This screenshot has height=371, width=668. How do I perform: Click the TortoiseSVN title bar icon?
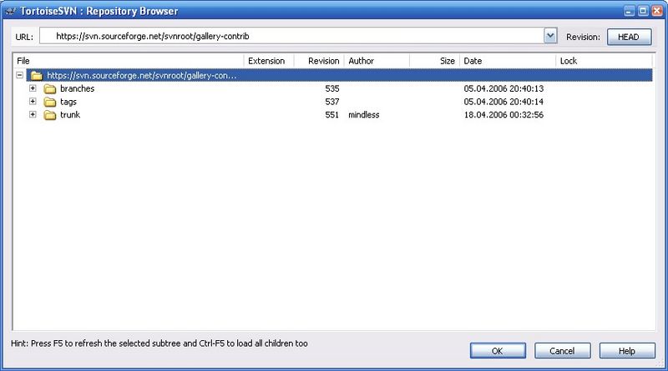pyautogui.click(x=10, y=11)
